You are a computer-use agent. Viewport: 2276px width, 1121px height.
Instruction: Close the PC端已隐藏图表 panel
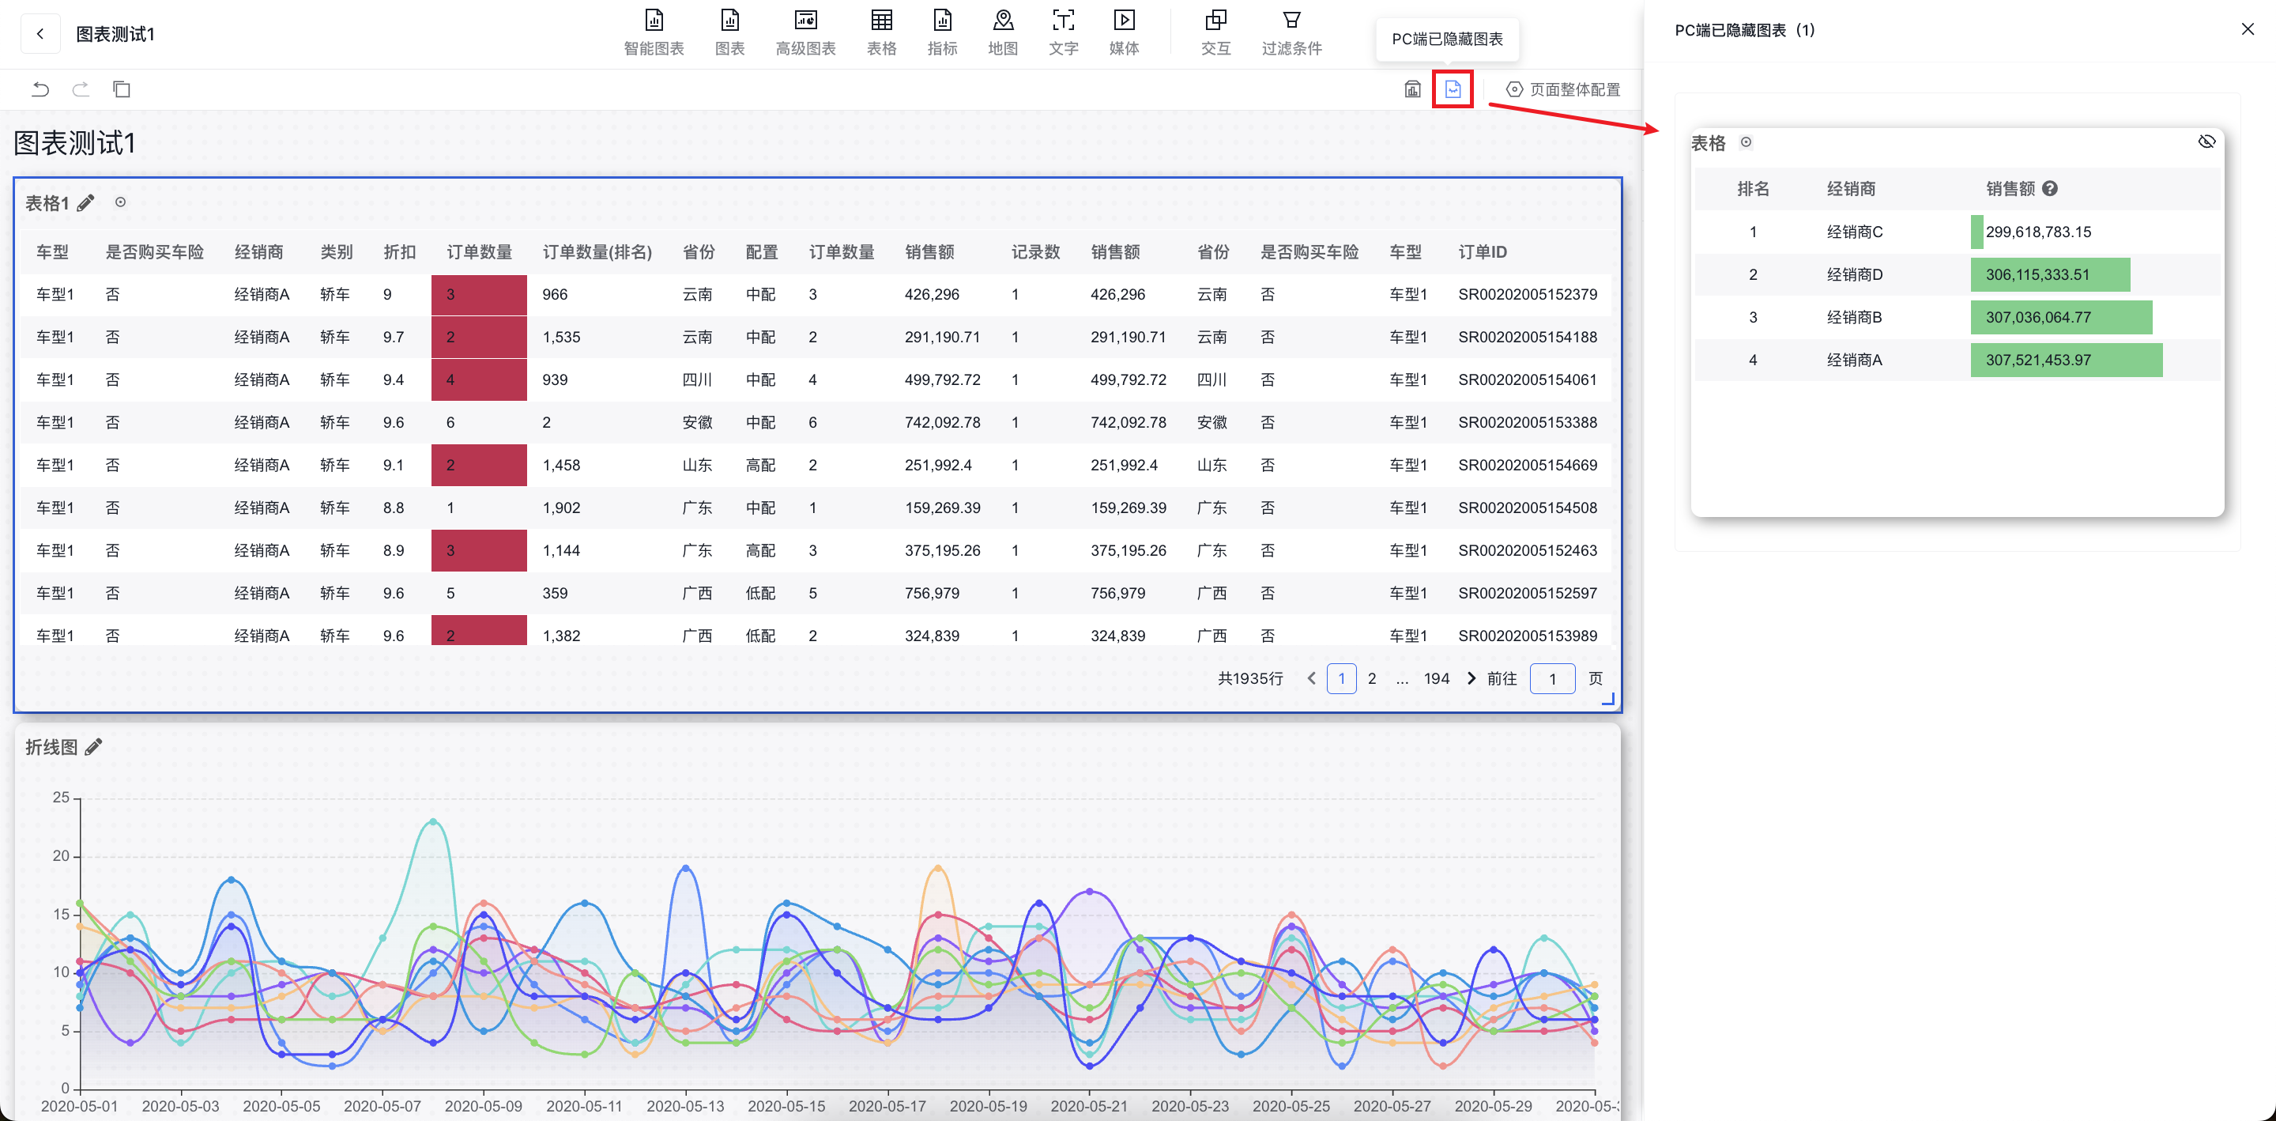pyautogui.click(x=2248, y=29)
